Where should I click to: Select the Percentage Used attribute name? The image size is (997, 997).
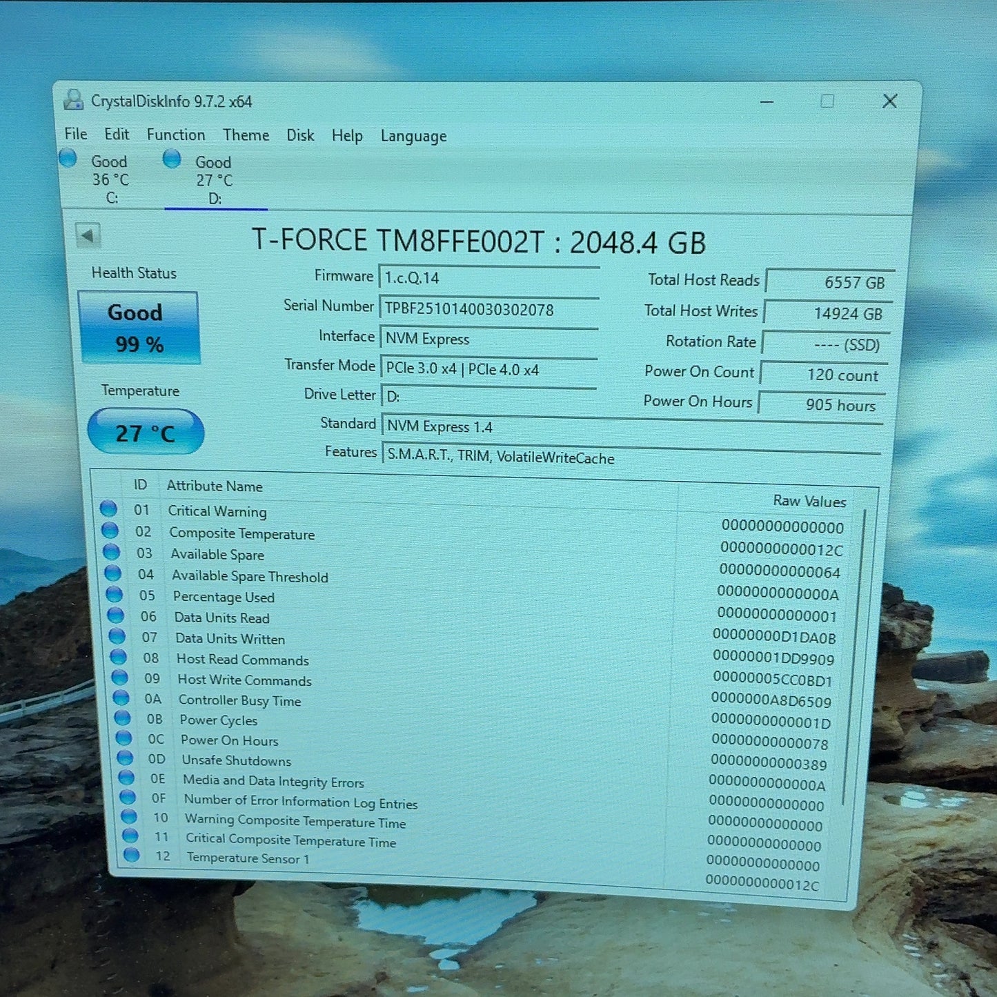click(224, 596)
